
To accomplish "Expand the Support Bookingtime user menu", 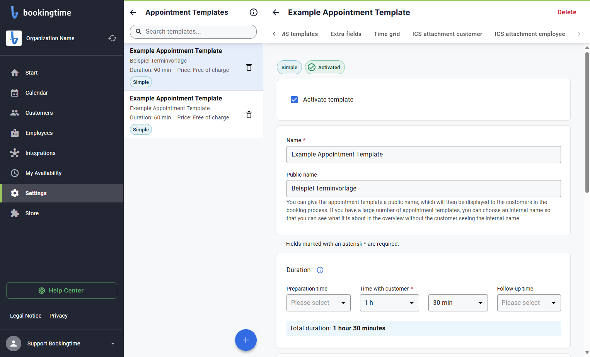I will [113, 343].
